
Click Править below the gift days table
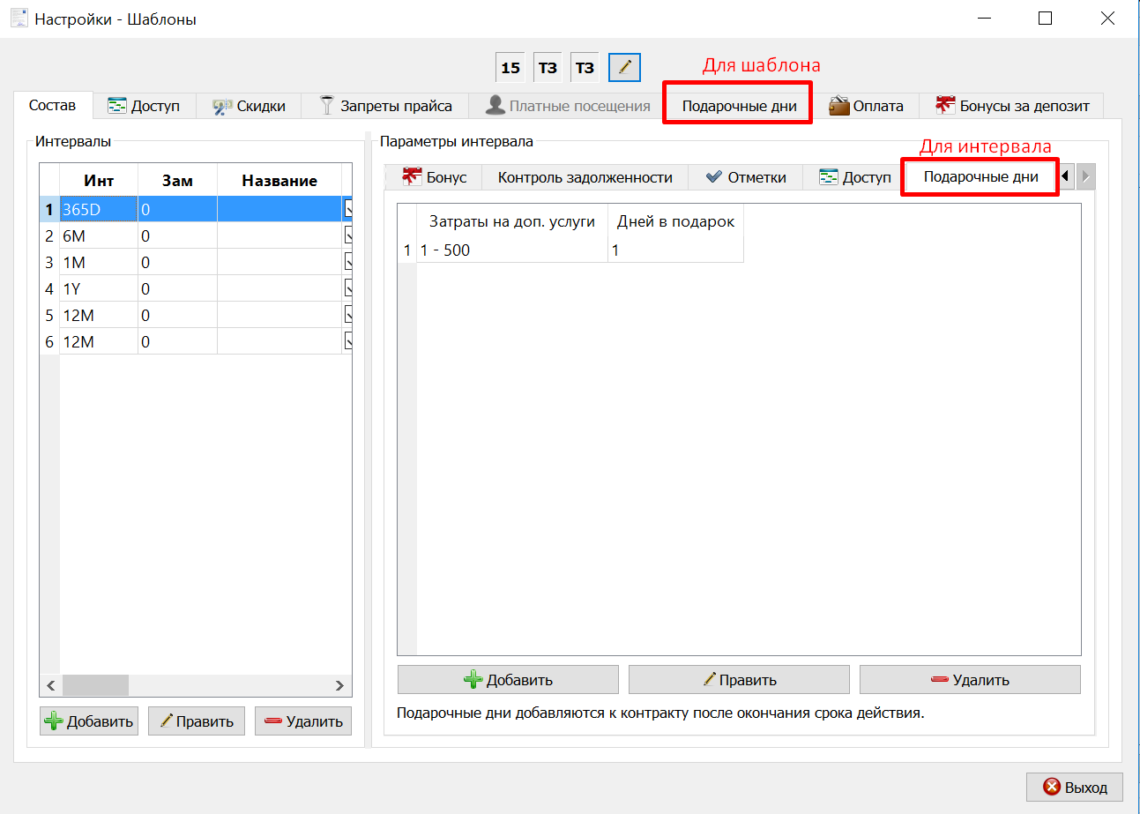pyautogui.click(x=739, y=679)
